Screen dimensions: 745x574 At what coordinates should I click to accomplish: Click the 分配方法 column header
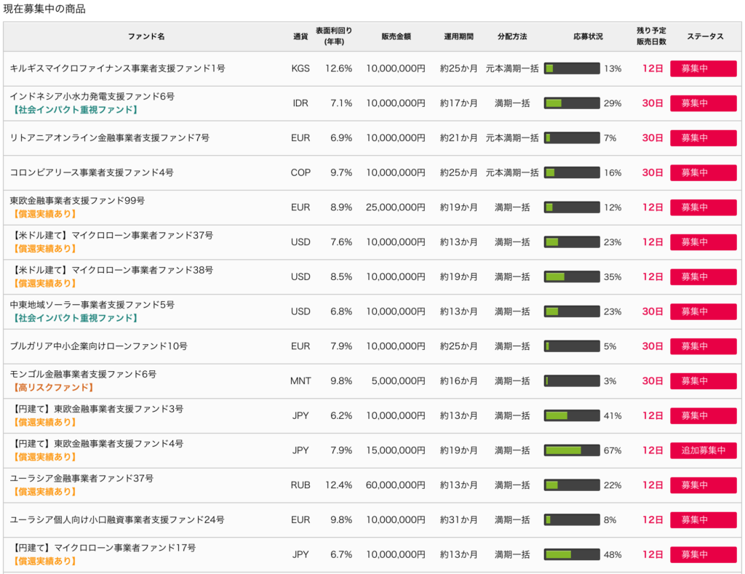(x=512, y=36)
